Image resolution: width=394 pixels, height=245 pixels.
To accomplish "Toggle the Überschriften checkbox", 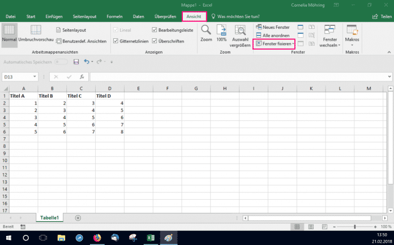I will click(x=155, y=41).
